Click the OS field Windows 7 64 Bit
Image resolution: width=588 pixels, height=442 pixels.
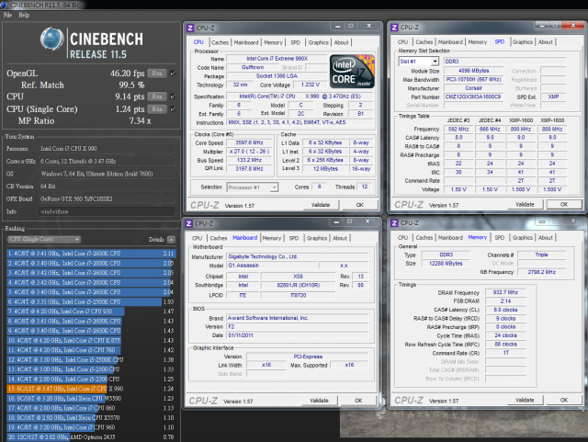107,174
